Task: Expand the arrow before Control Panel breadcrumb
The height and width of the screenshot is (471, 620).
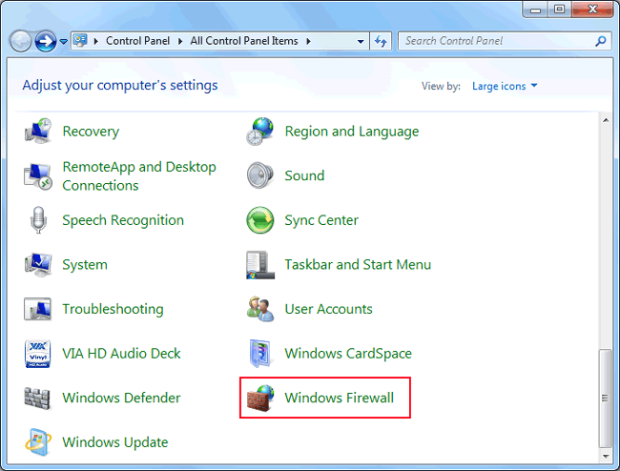Action: point(95,41)
